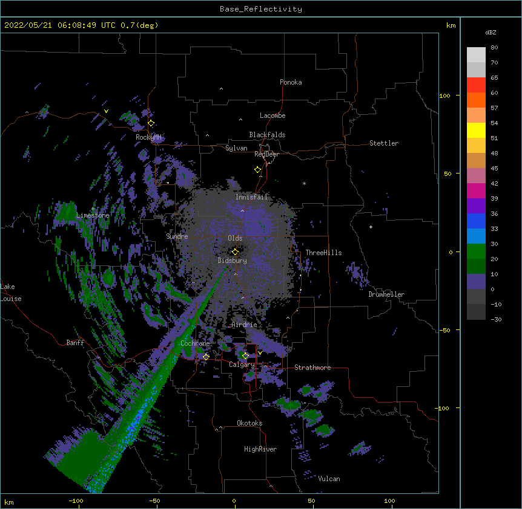Screen dimensions: 522x509
Task: Click the yellow V marker west of RockyMH
Action: coord(106,111)
